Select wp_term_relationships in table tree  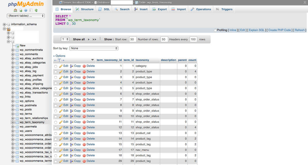point(34,118)
